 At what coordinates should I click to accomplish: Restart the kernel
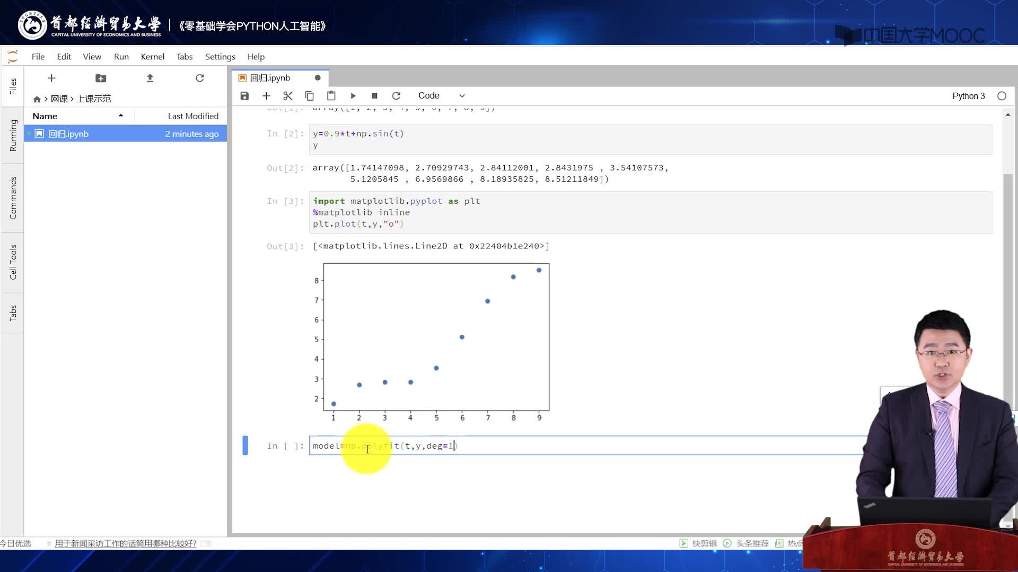click(396, 96)
